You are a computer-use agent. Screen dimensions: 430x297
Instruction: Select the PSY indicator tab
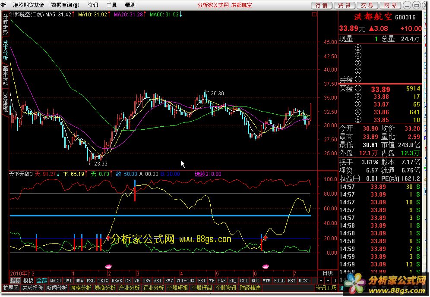(x=291, y=281)
